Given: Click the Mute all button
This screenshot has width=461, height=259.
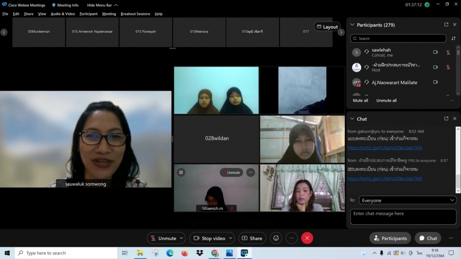Looking at the screenshot, I should [361, 100].
